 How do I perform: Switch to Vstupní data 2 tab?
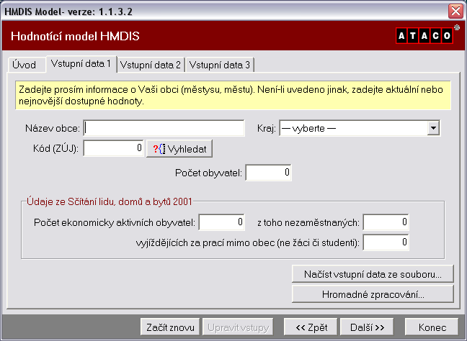(x=151, y=65)
